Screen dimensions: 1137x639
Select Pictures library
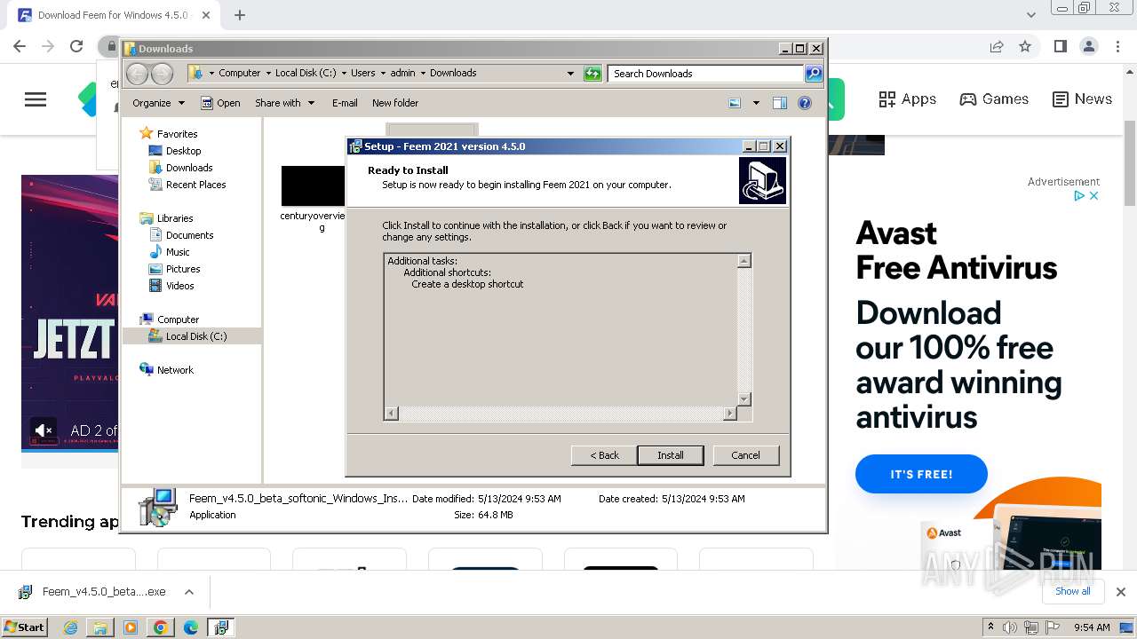pyautogui.click(x=183, y=269)
